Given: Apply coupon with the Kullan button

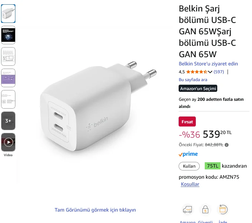Looking at the screenshot, I should (x=189, y=166).
